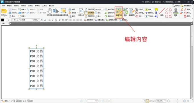Viewport: 194px width, 103px height.
Task: Toggle Strikethrough formatting
Action: (60, 20)
